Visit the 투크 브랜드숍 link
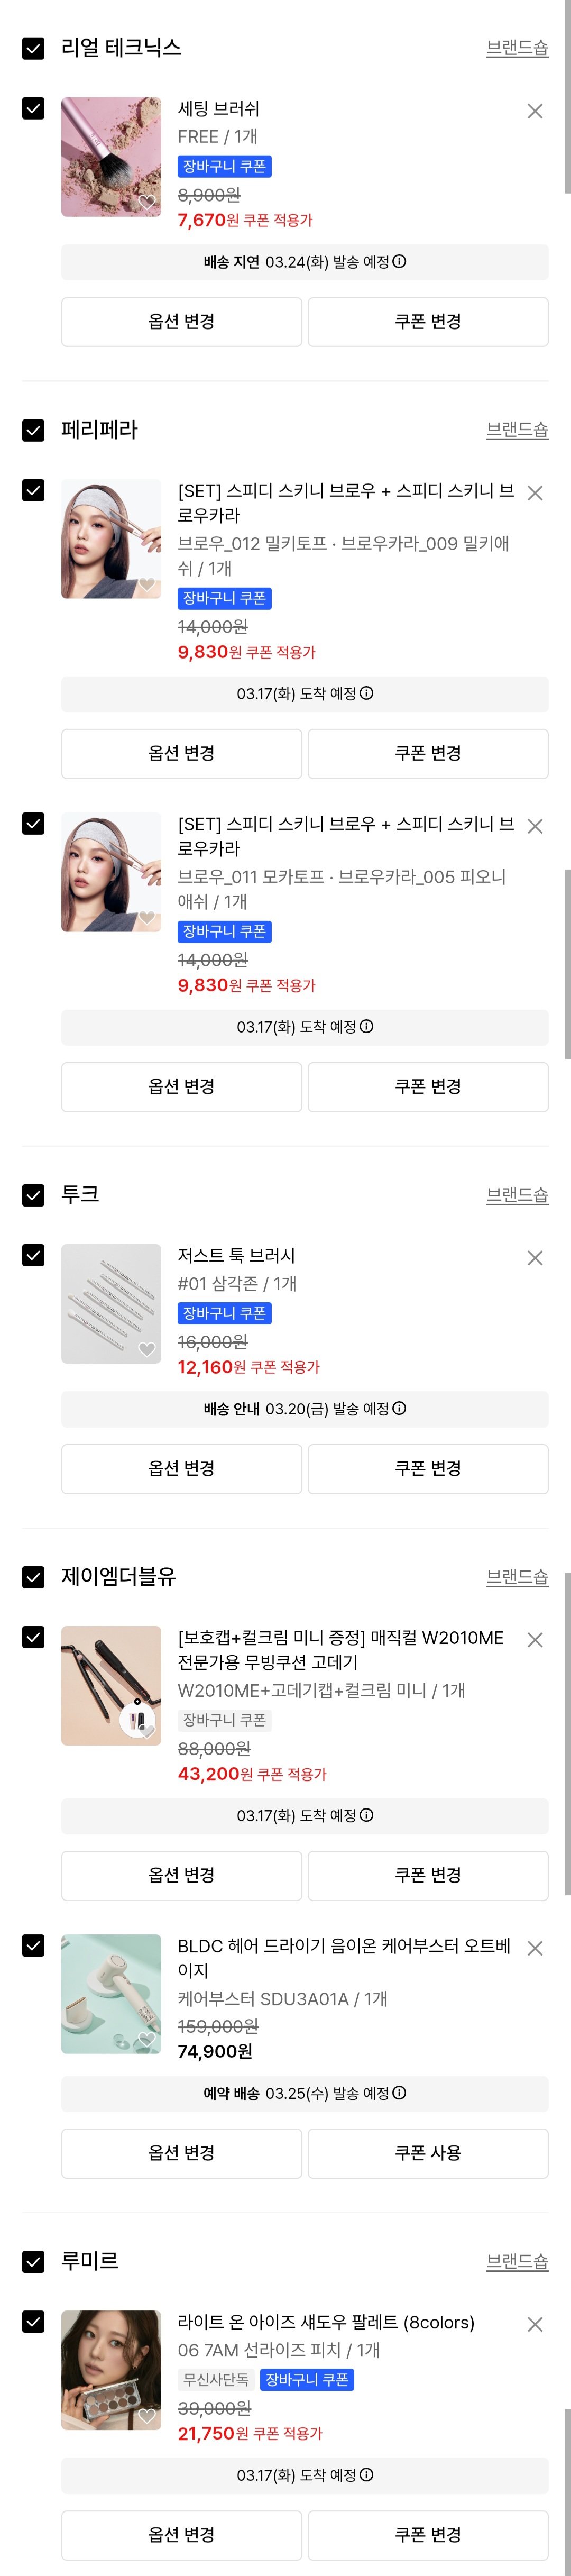 pyautogui.click(x=516, y=1195)
